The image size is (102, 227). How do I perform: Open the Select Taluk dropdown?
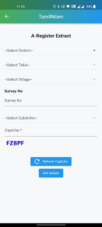(x=51, y=65)
